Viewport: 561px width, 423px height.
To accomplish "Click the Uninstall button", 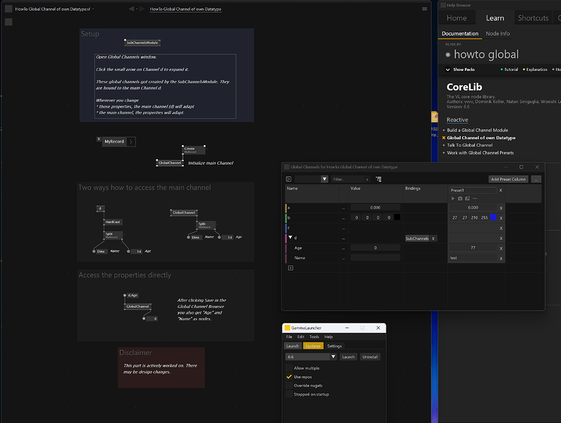I will coord(370,357).
